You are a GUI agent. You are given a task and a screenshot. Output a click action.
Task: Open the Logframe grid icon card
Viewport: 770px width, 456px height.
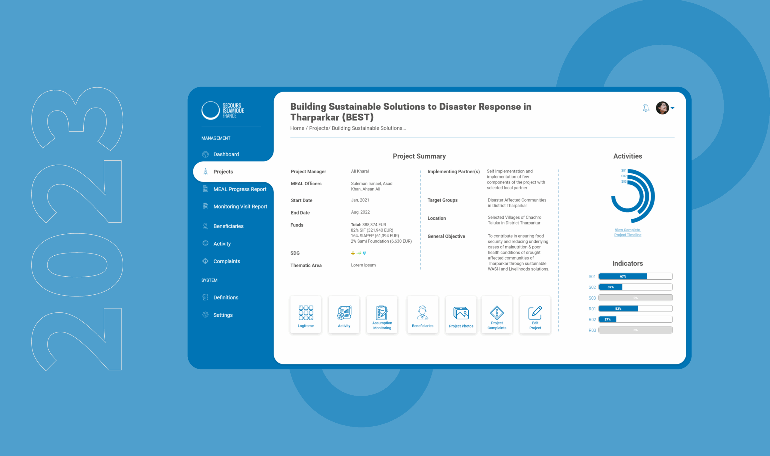(x=306, y=315)
